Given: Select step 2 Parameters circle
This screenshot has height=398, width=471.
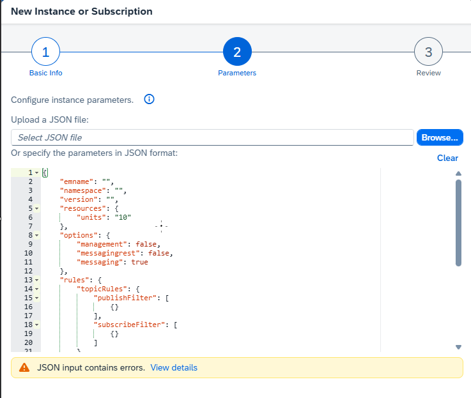Looking at the screenshot, I should click(237, 52).
